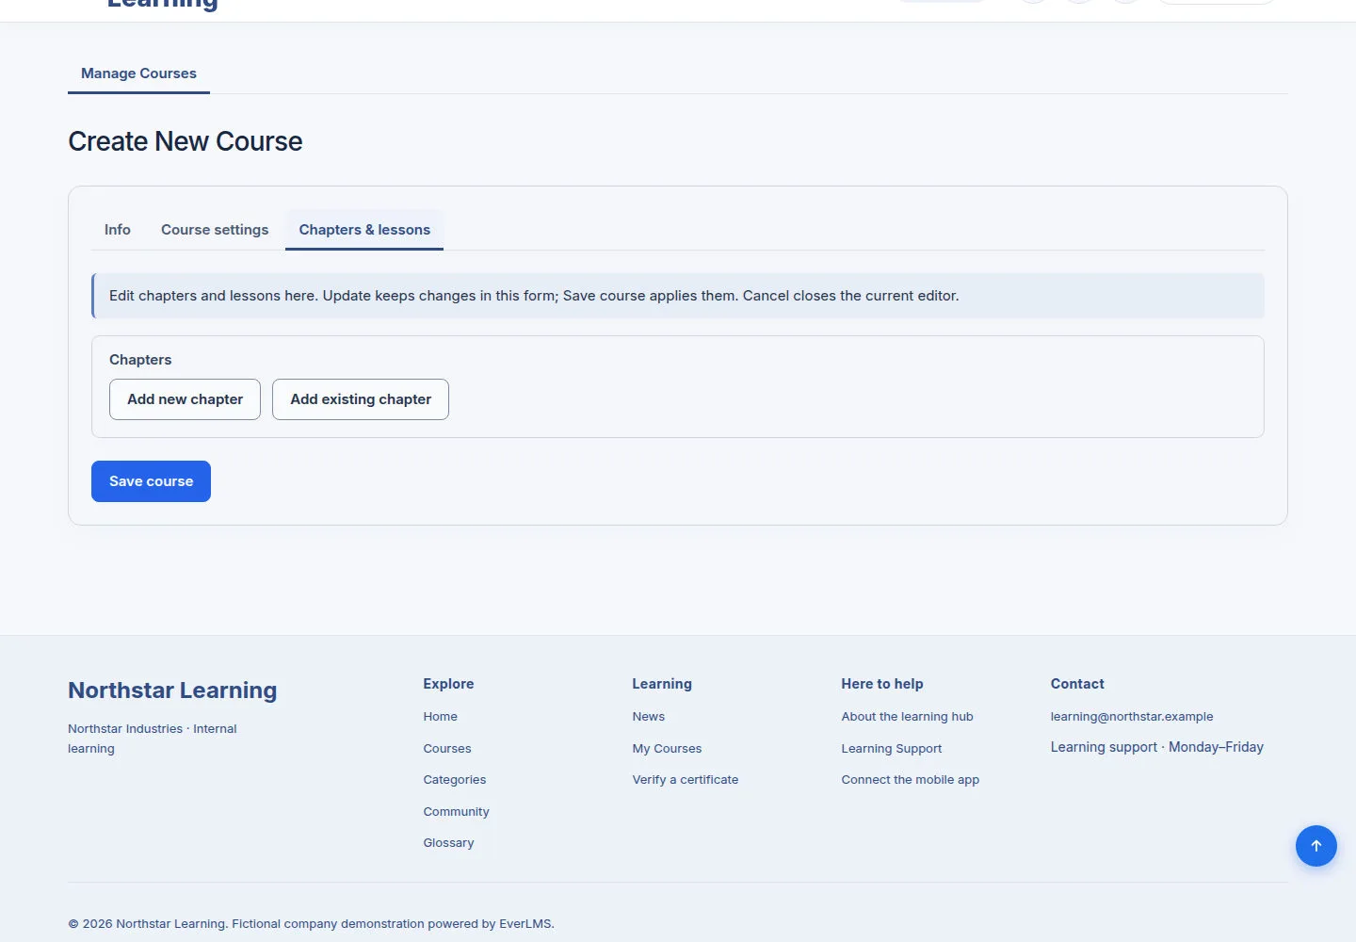Click learning@northstar.example email link
Viewport: 1356px width, 942px height.
tap(1132, 717)
